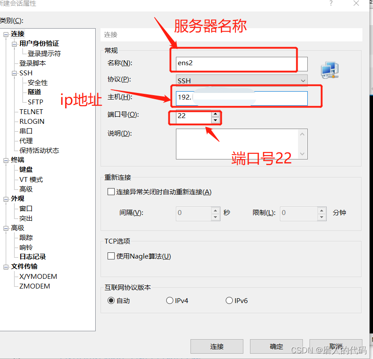Collapse the 外观 tree node

[6, 199]
